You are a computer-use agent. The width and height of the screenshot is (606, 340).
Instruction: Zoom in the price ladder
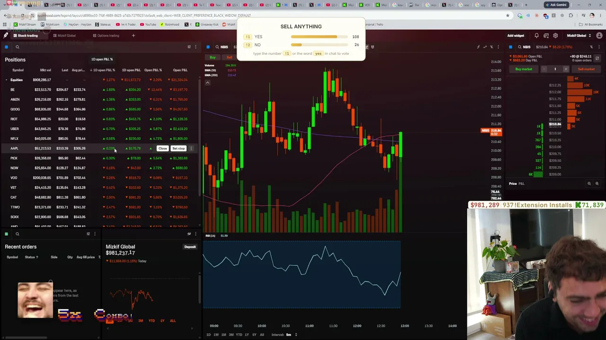tap(597, 184)
